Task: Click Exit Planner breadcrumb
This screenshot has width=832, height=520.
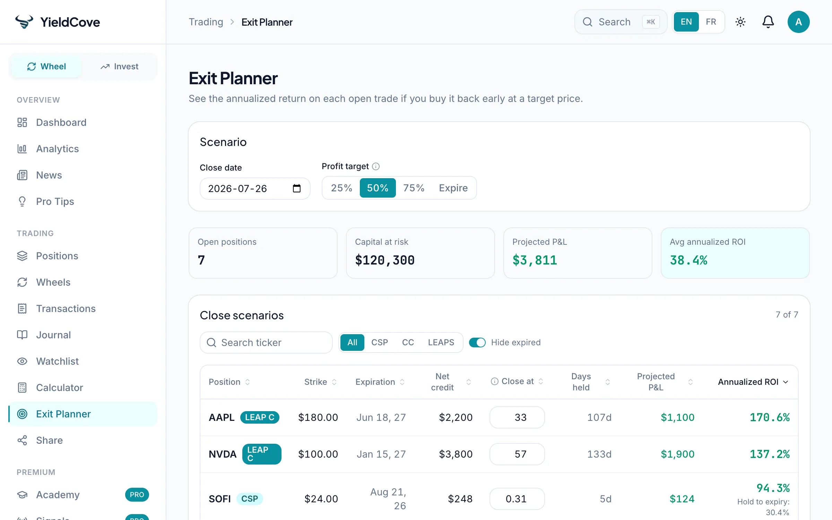Action: point(267,22)
